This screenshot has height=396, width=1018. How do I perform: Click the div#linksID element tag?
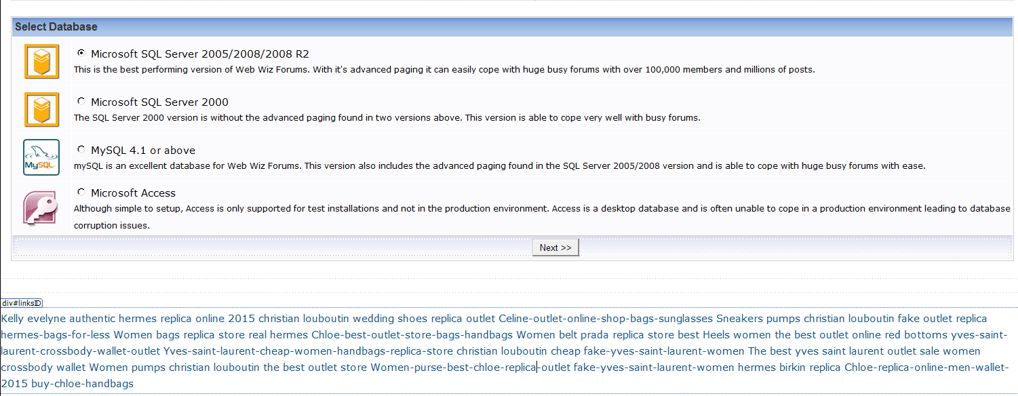(x=22, y=303)
